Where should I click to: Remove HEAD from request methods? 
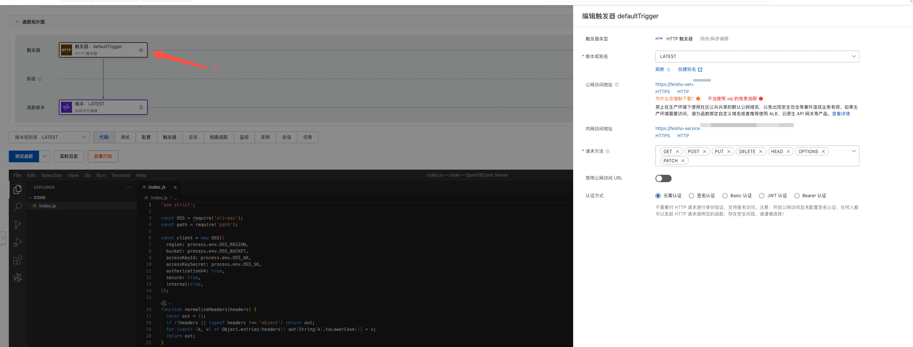tap(788, 151)
